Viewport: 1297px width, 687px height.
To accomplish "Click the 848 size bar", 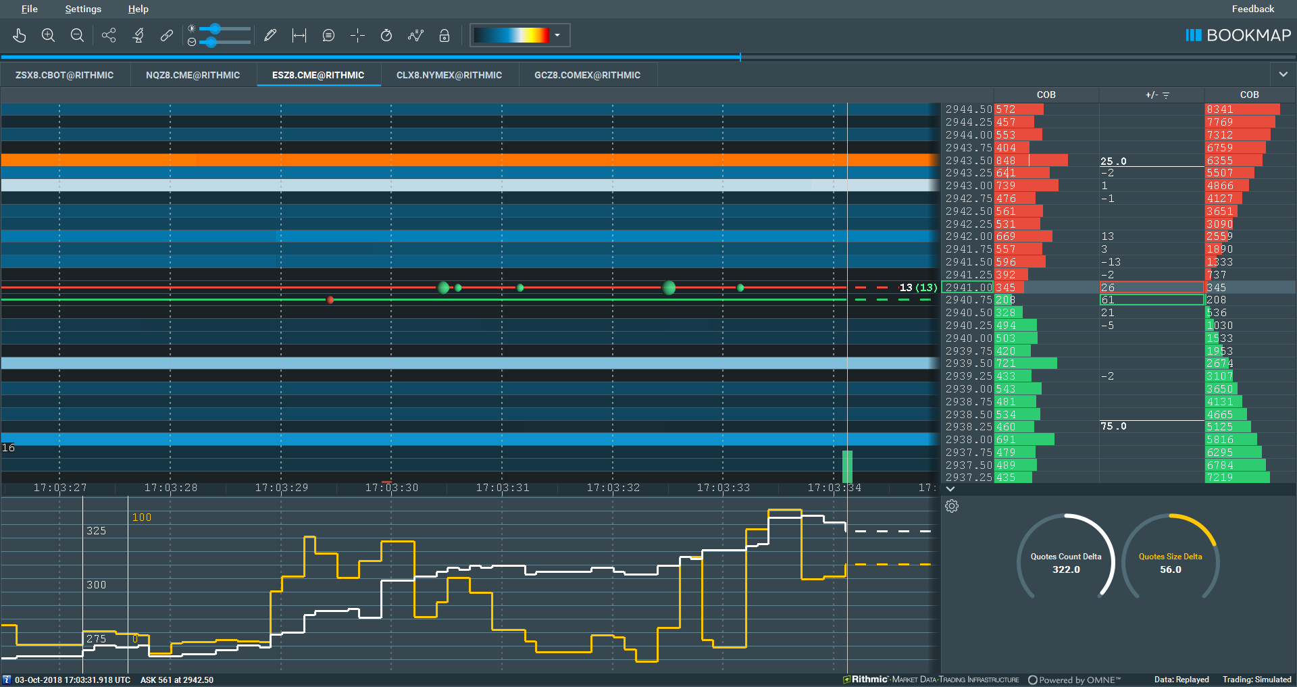I will click(x=1031, y=160).
